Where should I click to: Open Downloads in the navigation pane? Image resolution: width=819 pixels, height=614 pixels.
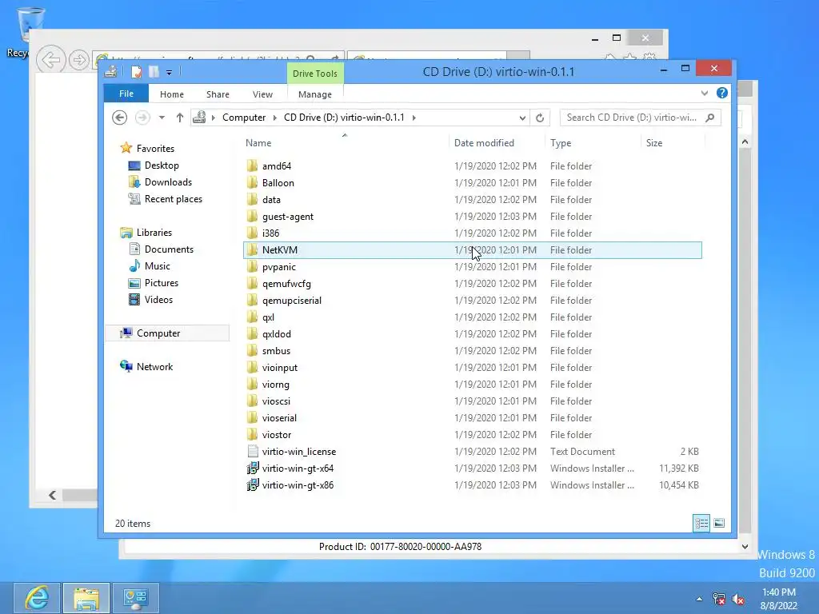click(160, 182)
